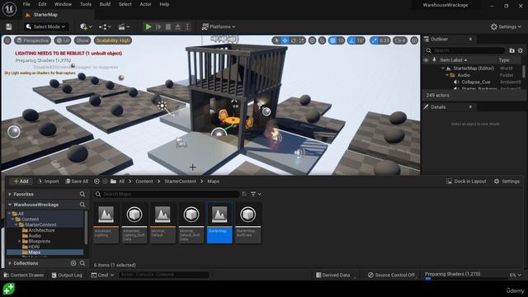Open the top toolbar Settings dropdown
Viewport: 528px width, 297px height.
(506, 26)
